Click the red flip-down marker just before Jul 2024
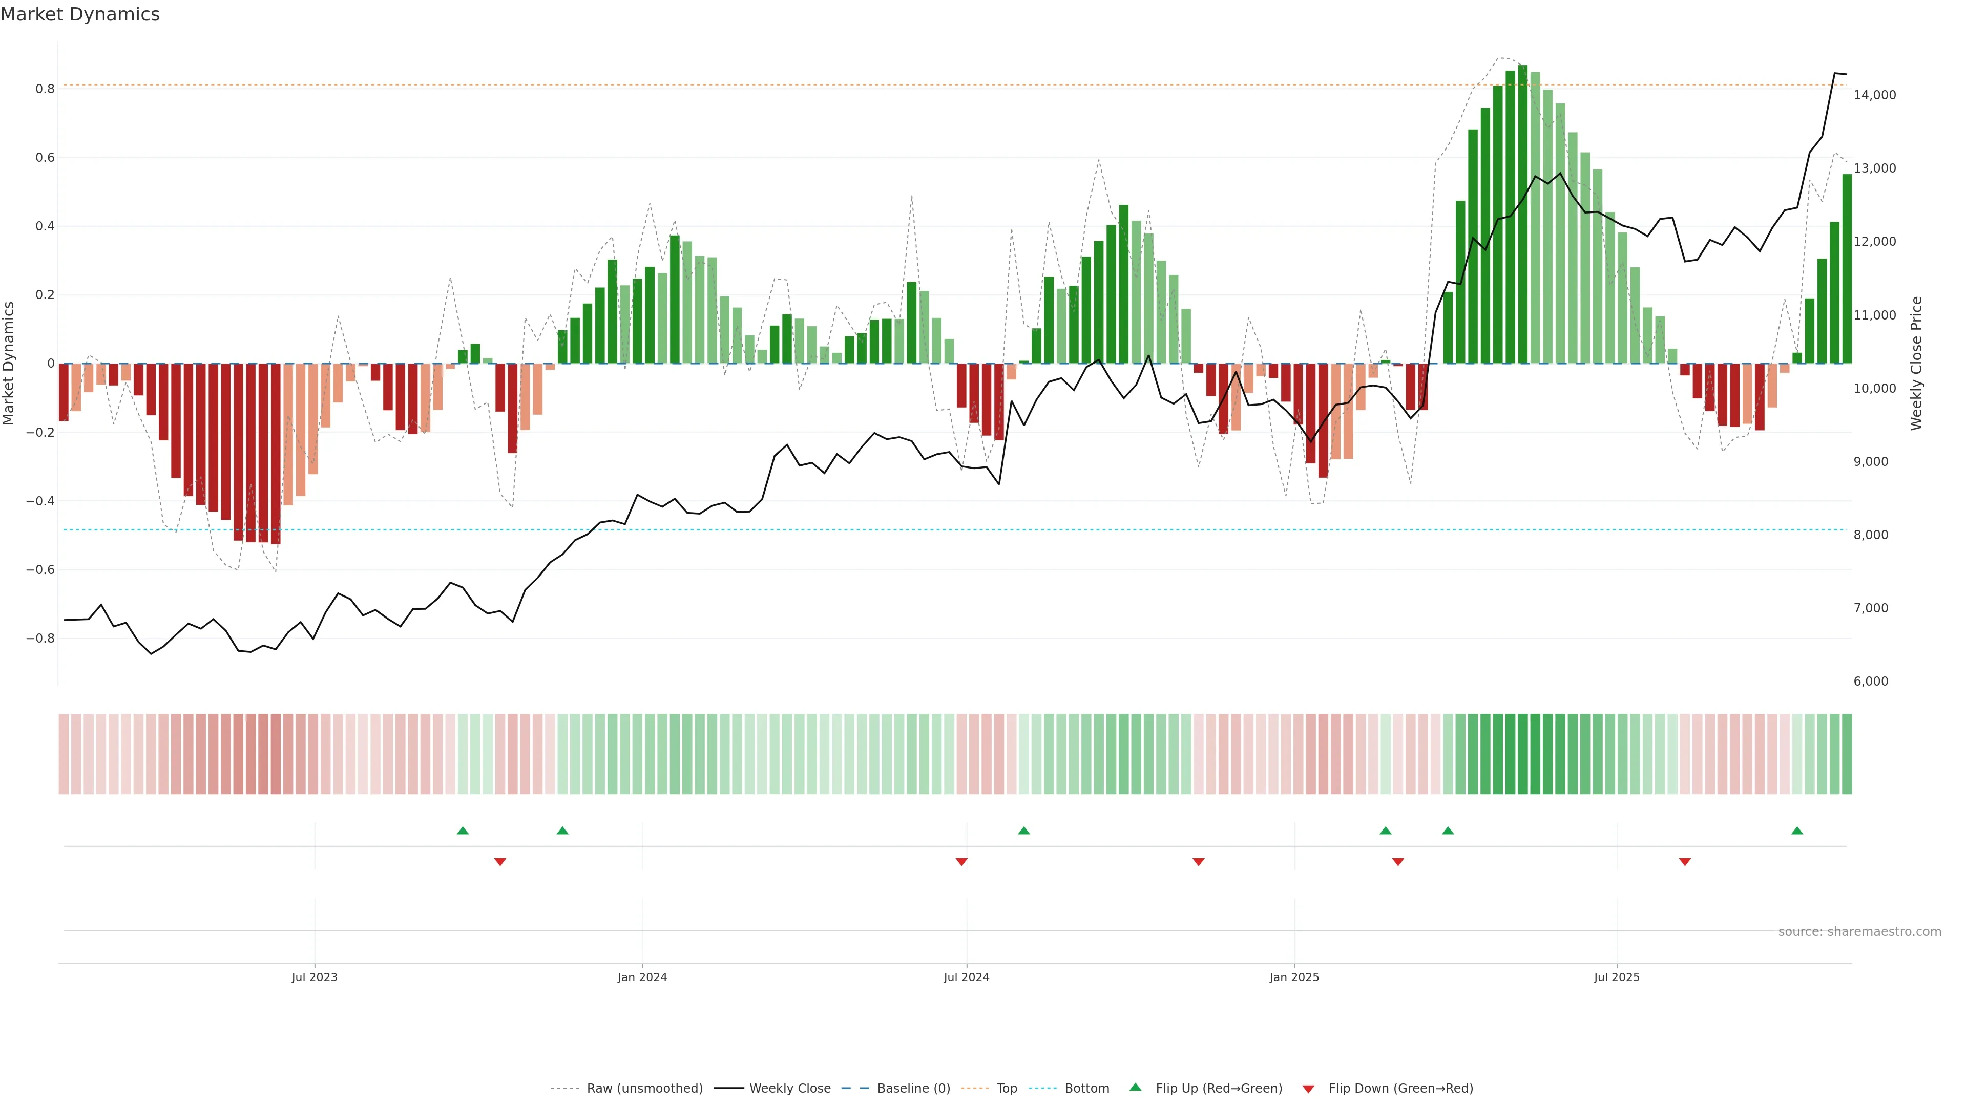This screenshot has width=1967, height=1106. click(961, 862)
